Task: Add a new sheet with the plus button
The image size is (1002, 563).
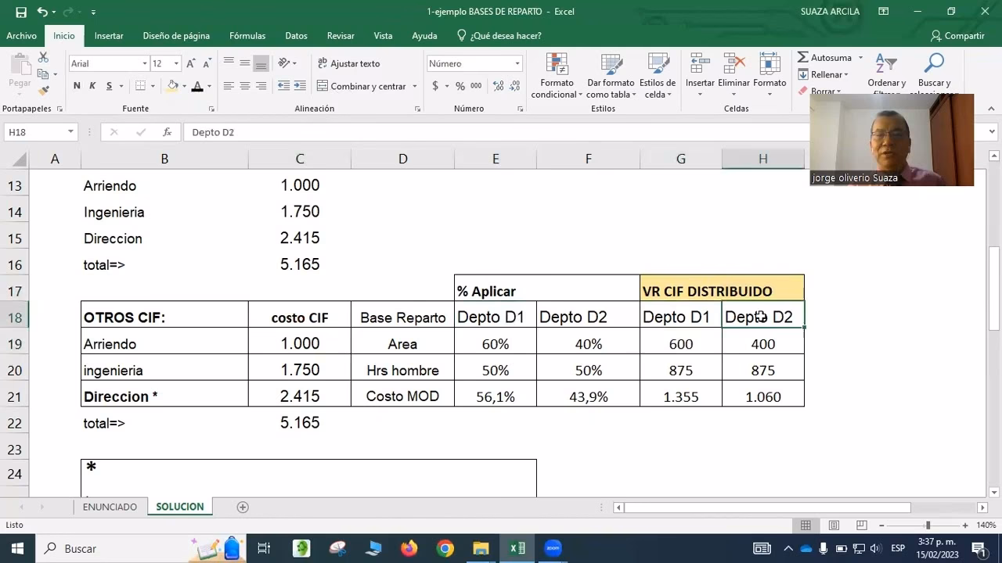Action: pos(242,507)
